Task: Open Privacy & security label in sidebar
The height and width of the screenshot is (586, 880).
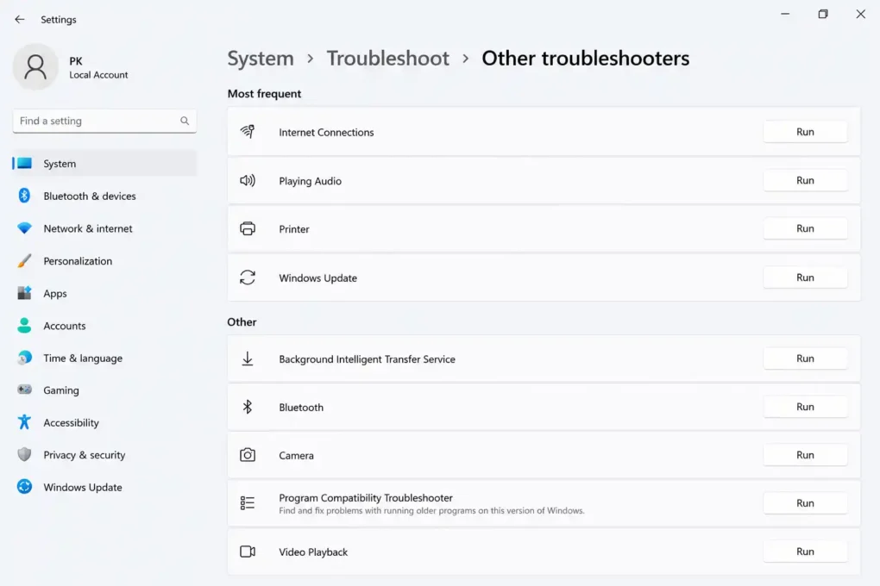Action: tap(85, 455)
